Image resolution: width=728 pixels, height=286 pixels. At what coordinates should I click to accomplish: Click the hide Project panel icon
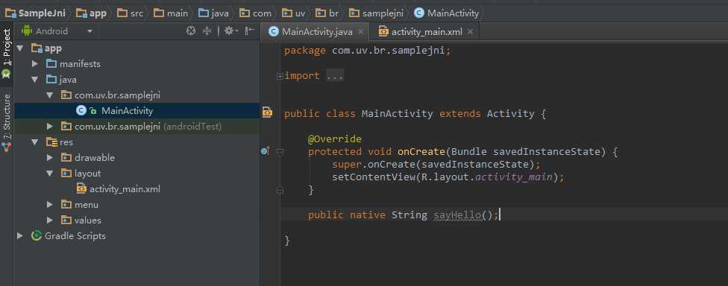[x=250, y=31]
